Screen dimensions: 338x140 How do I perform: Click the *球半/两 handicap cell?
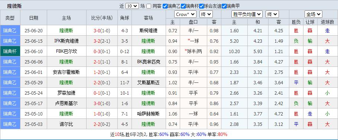click(194, 51)
